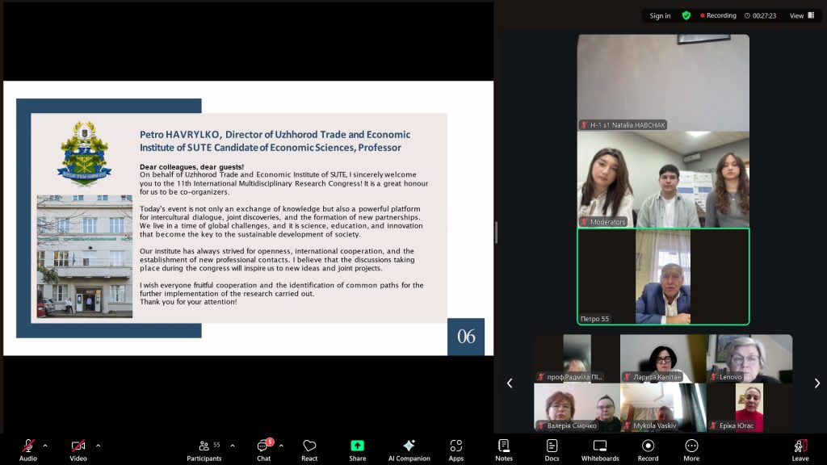Open the Participants panel
This screenshot has height=465, width=827.
(204, 449)
